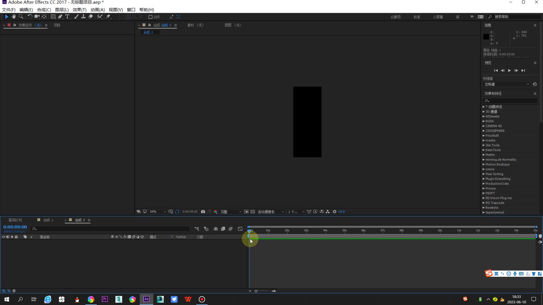Click the Play button in preview
The image size is (543, 305).
click(x=509, y=70)
